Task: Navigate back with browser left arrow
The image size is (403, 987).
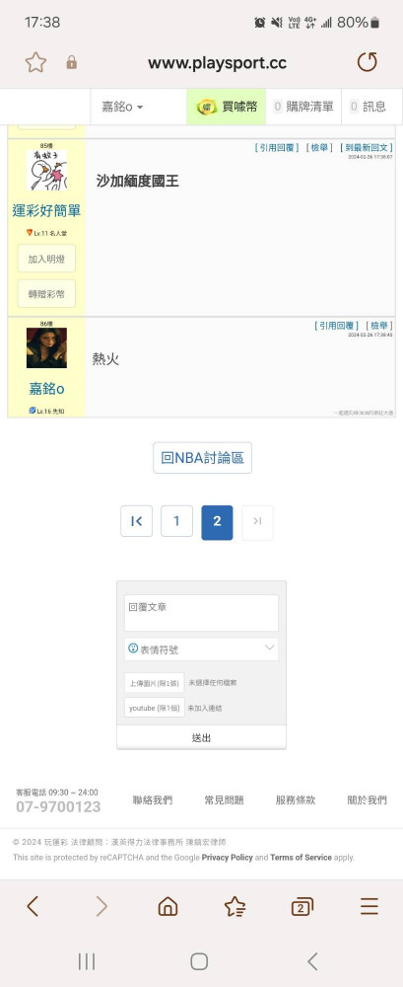Action: (33, 906)
